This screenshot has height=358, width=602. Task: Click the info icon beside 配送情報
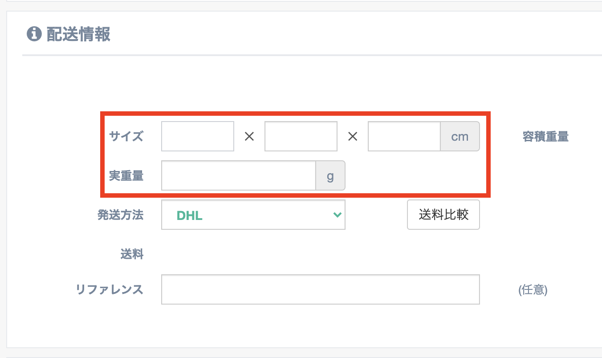pos(34,34)
